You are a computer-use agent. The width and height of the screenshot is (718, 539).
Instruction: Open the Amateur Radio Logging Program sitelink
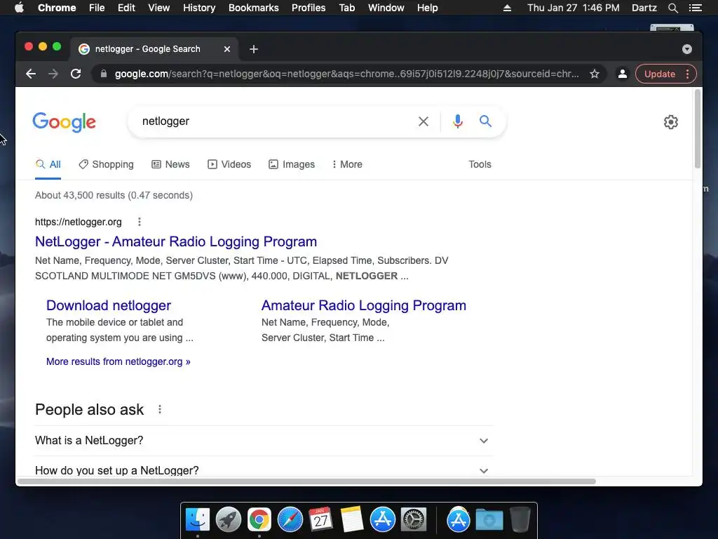364,305
